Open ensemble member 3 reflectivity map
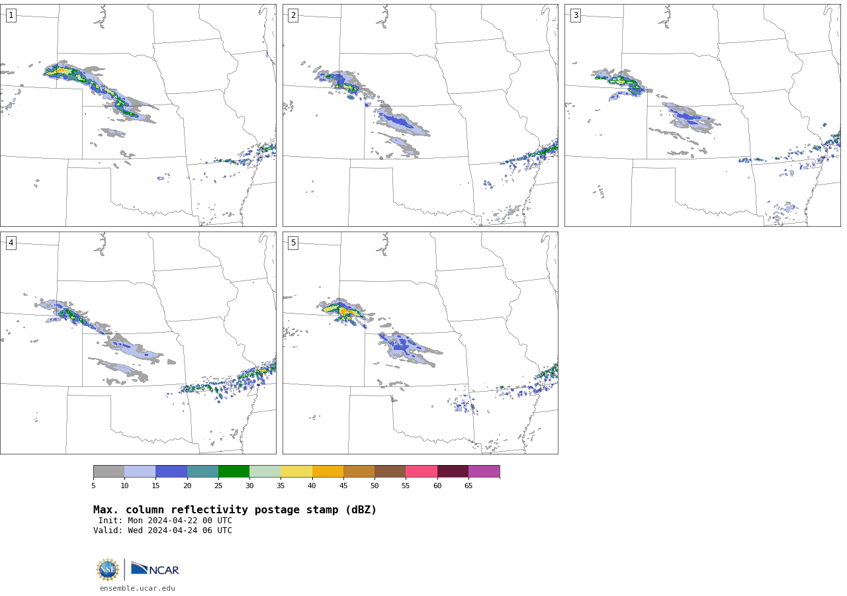Image resolution: width=847 pixels, height=596 pixels. click(702, 115)
